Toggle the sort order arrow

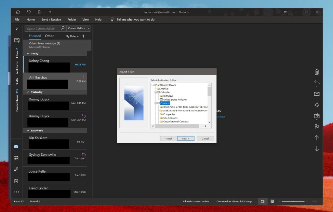point(83,36)
